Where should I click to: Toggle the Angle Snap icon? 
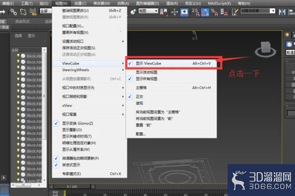tap(205, 12)
